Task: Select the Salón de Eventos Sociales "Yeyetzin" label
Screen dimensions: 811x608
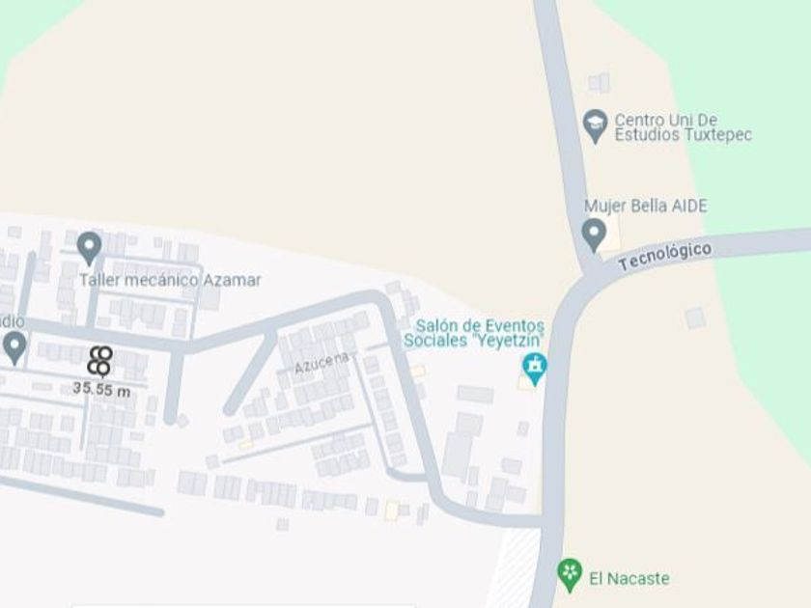Action: (x=474, y=334)
